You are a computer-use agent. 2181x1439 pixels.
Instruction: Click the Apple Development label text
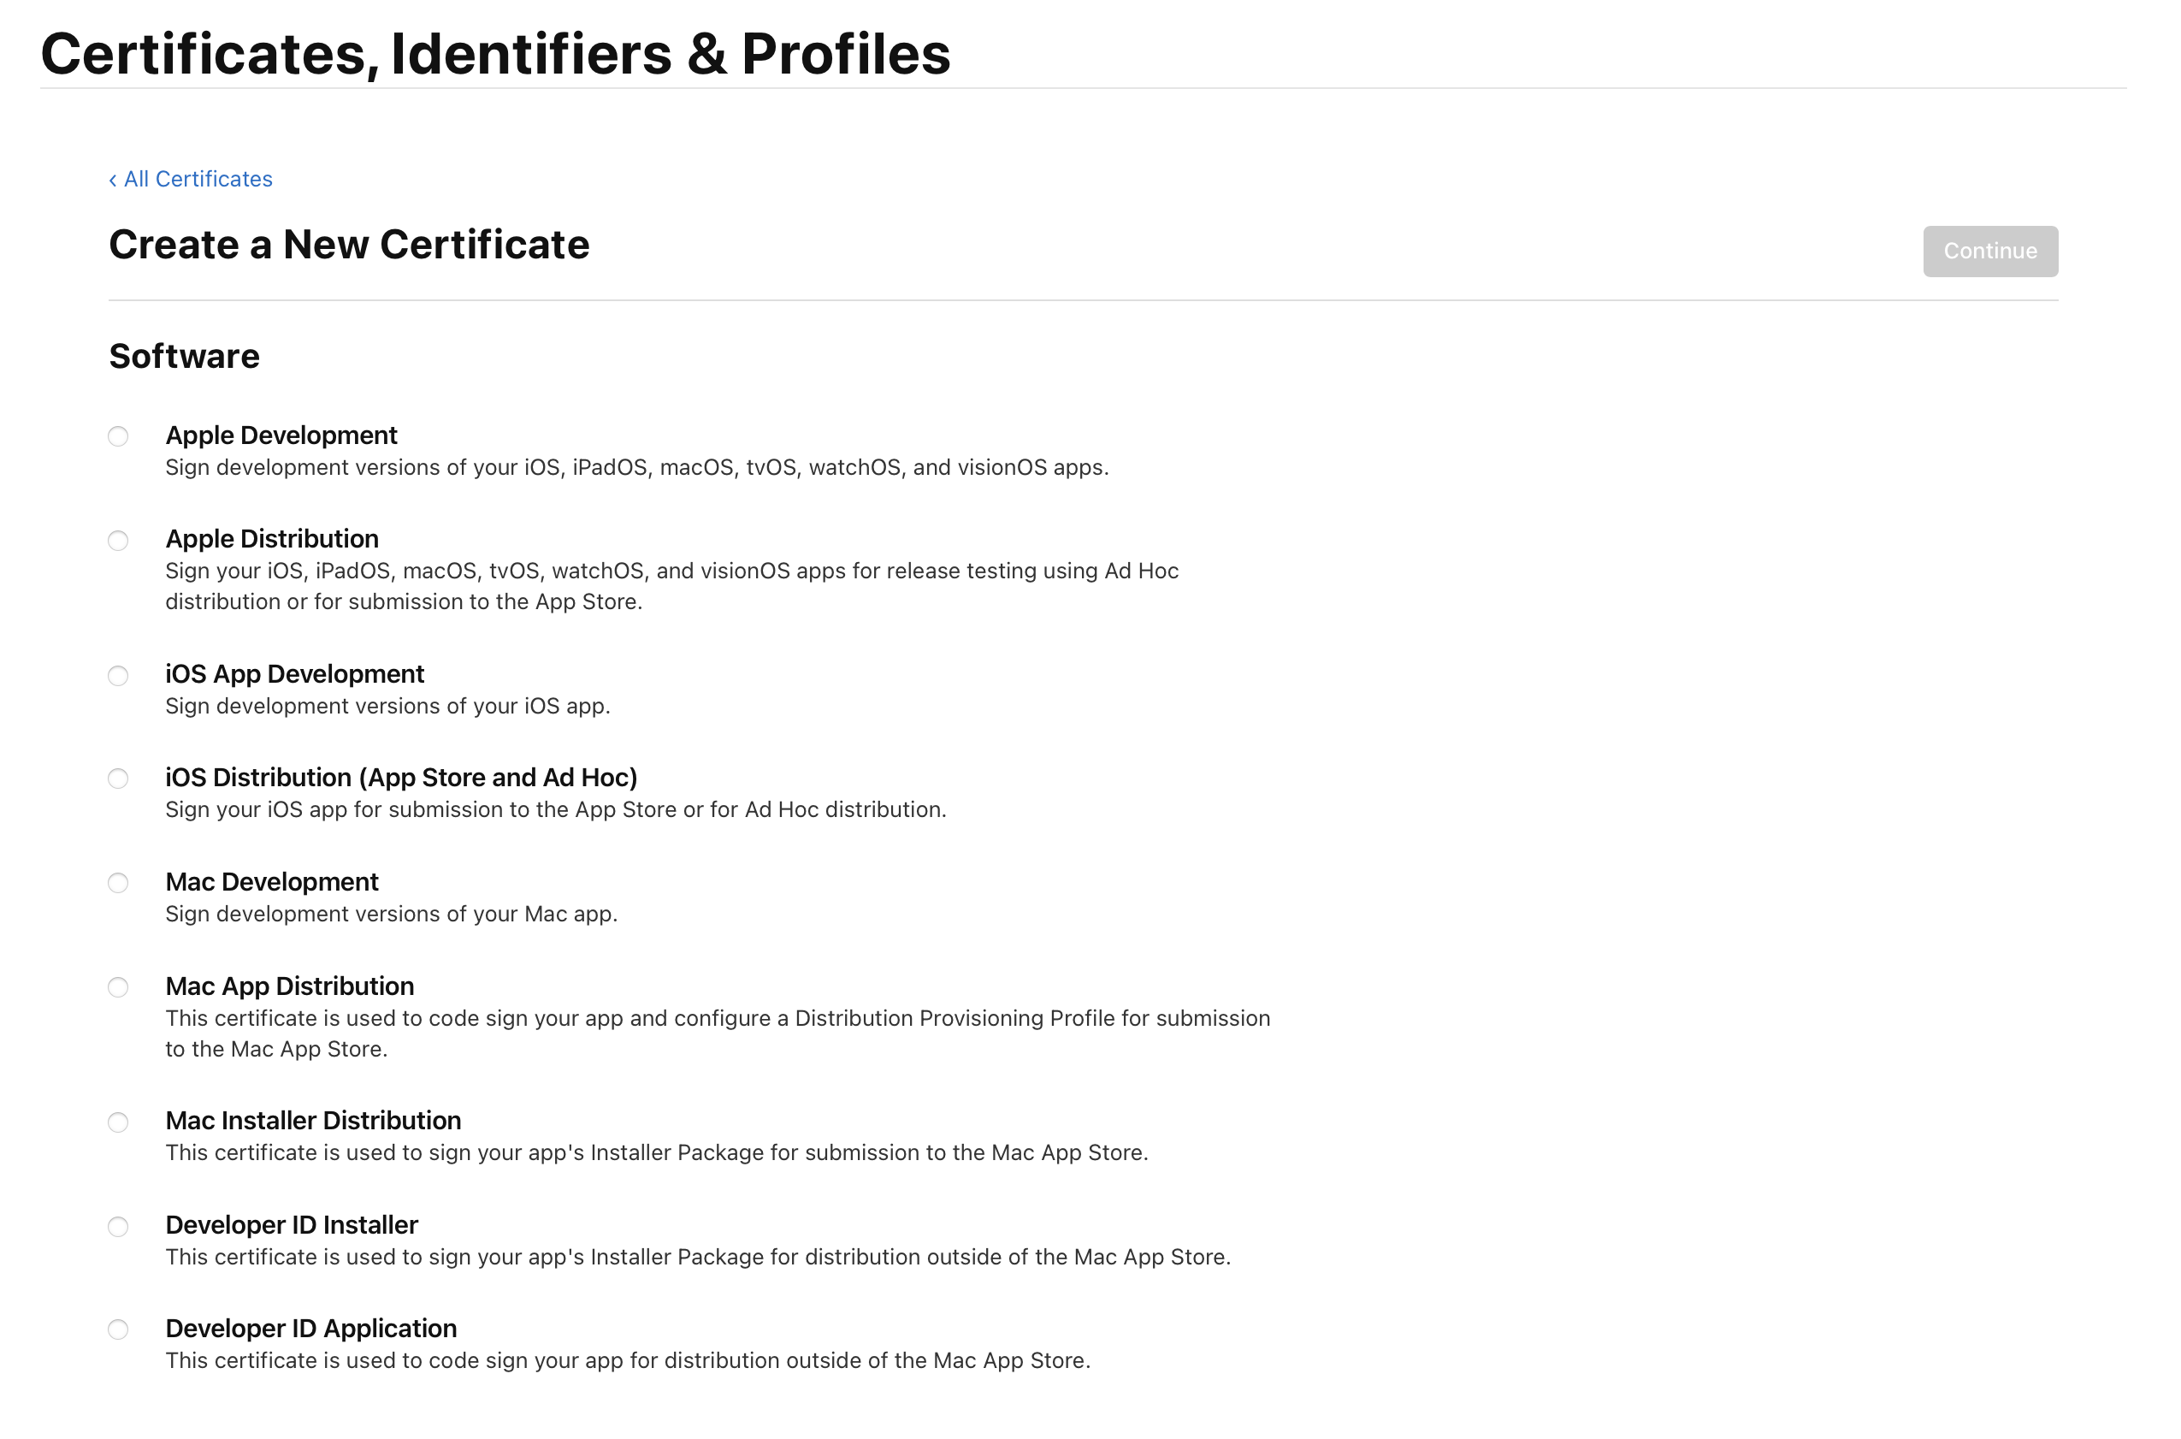(x=281, y=436)
